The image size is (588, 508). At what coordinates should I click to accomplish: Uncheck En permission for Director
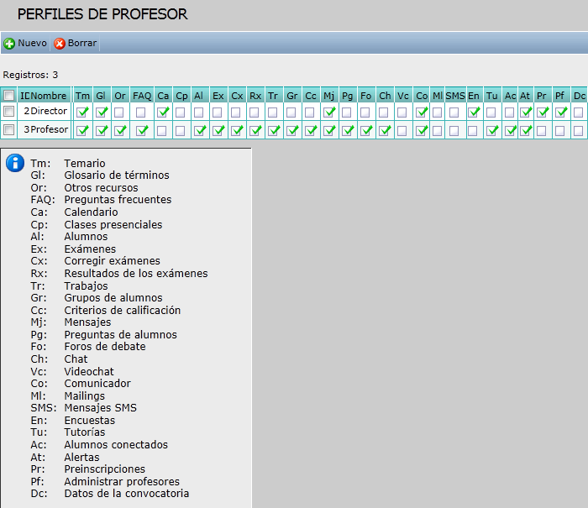(x=474, y=112)
